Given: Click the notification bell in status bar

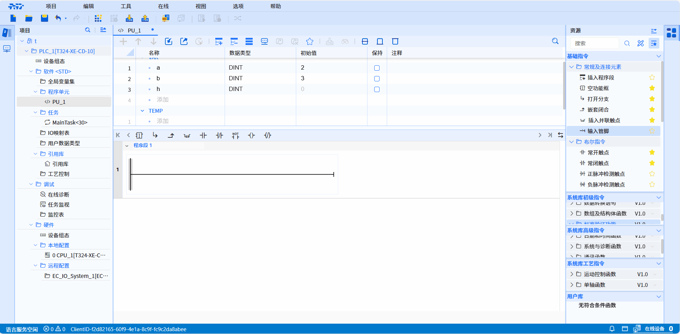Looking at the screenshot, I should [x=612, y=329].
